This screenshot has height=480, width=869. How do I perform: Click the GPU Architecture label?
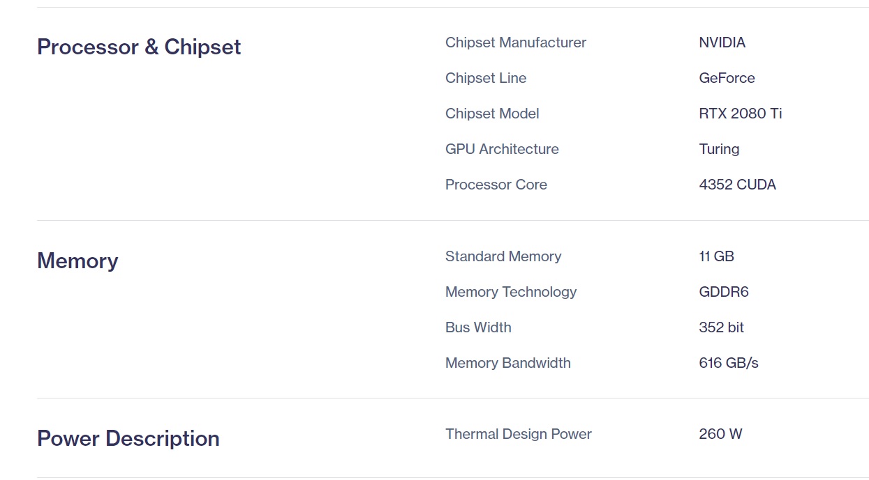tap(502, 149)
